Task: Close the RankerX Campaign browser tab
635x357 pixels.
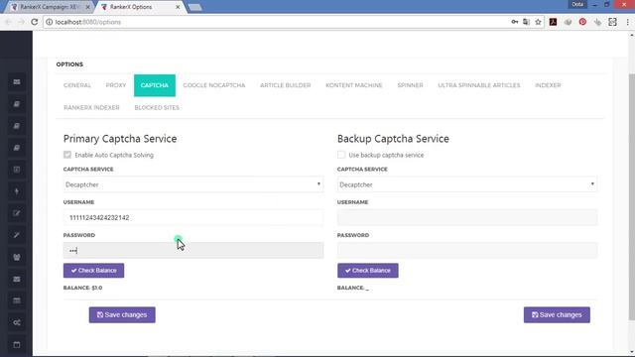Action: tap(87, 7)
